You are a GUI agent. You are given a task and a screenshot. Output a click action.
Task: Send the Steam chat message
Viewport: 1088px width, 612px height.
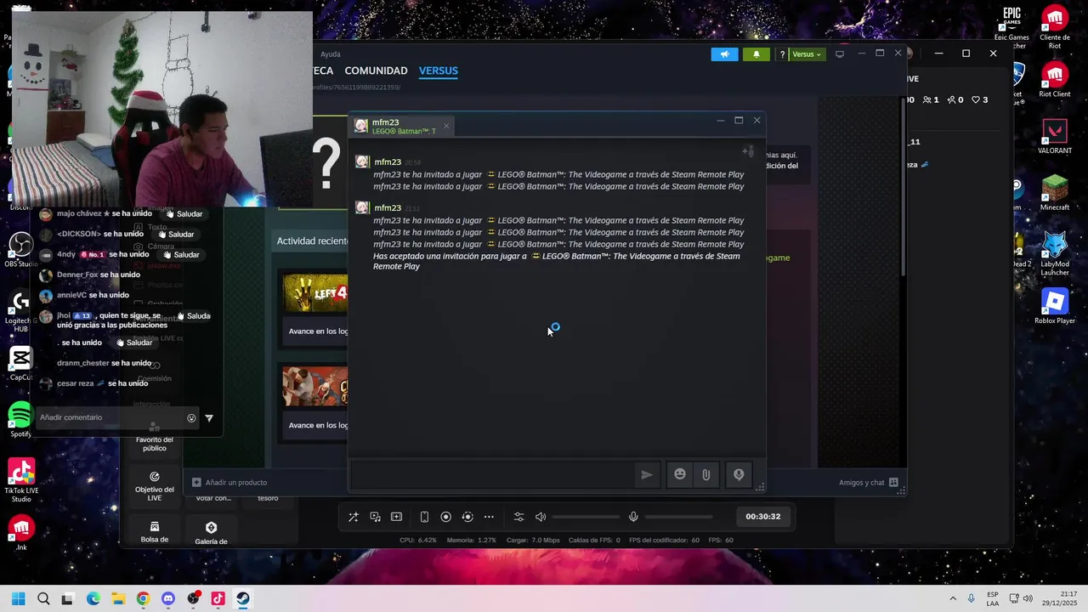647,475
